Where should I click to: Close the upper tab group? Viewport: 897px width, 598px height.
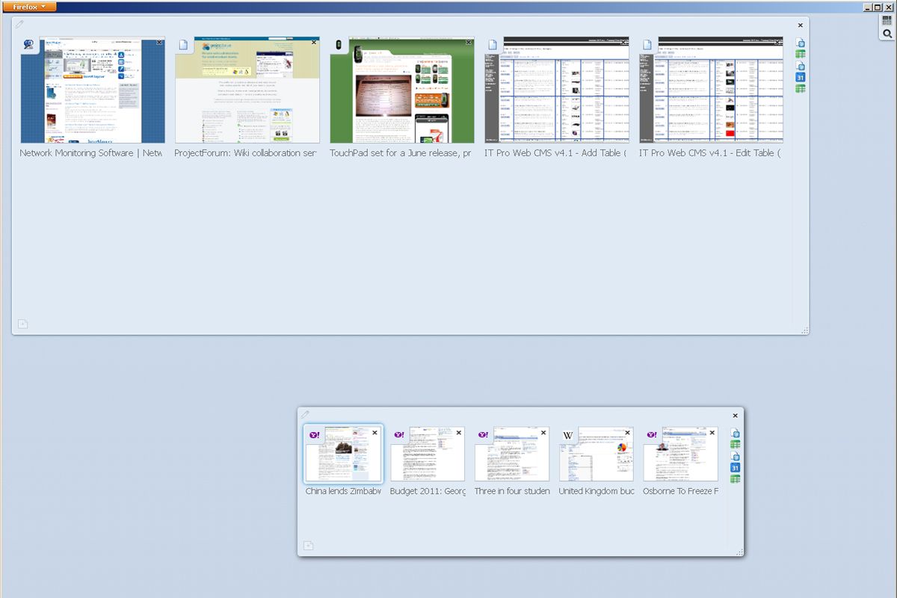pyautogui.click(x=800, y=25)
